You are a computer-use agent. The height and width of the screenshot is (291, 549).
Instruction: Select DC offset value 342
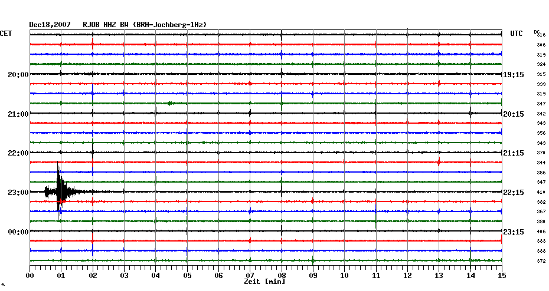(x=541, y=114)
